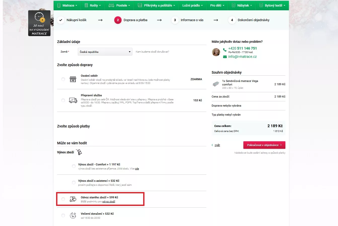Choose Výnos zboží - Comfort option
Image resolution: width=338 pixels, height=226 pixels.
click(74, 166)
